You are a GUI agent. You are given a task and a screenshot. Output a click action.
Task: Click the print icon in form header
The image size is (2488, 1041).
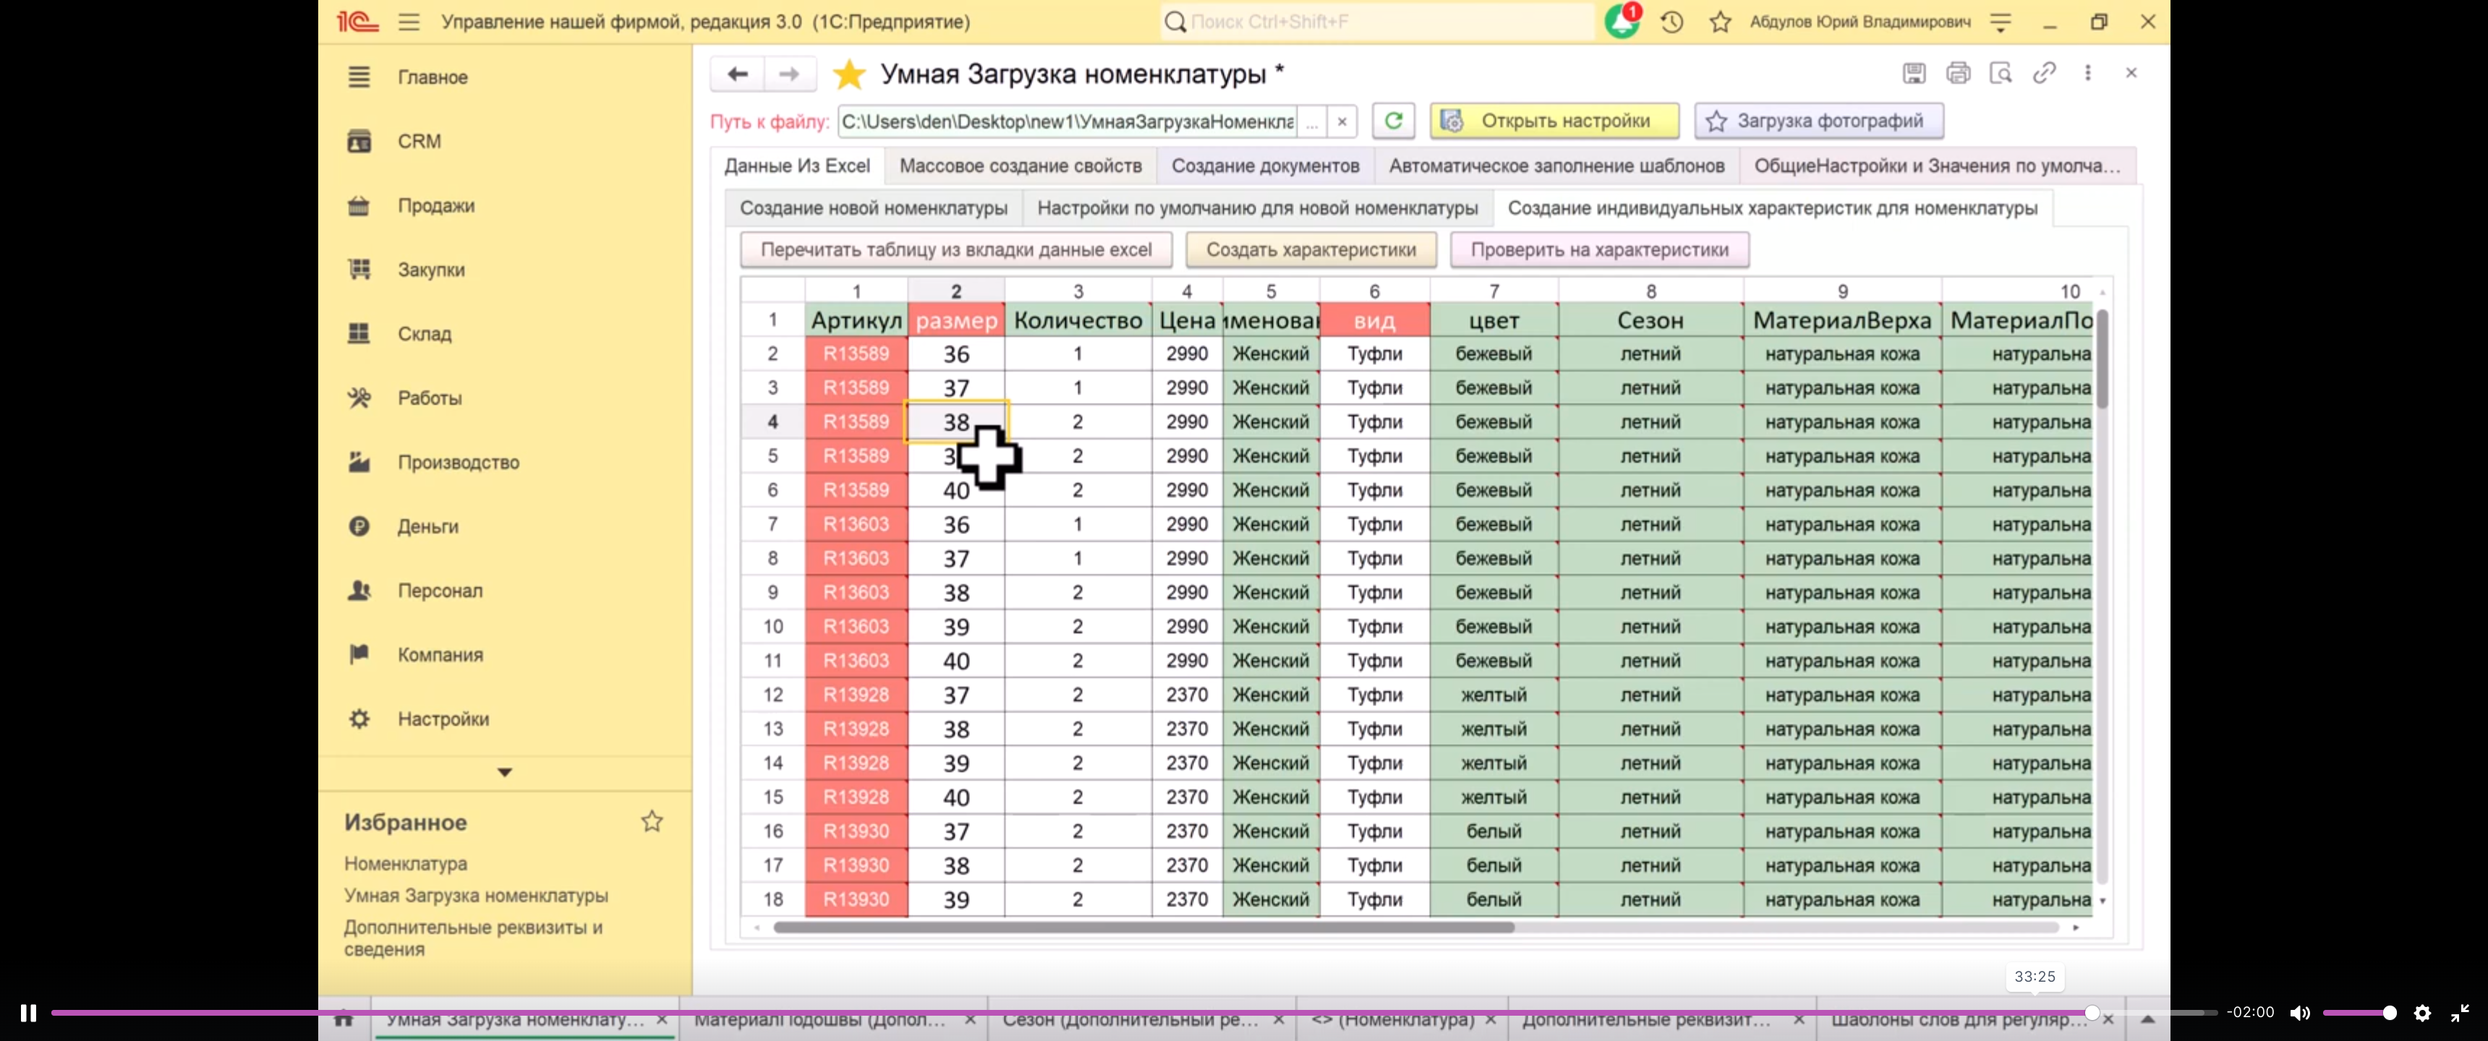tap(1958, 74)
